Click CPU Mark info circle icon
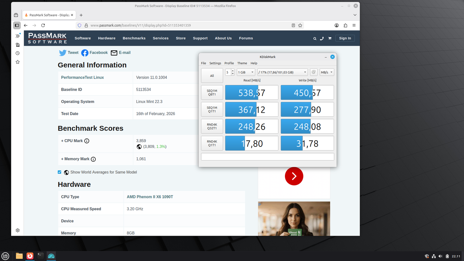 point(87,141)
